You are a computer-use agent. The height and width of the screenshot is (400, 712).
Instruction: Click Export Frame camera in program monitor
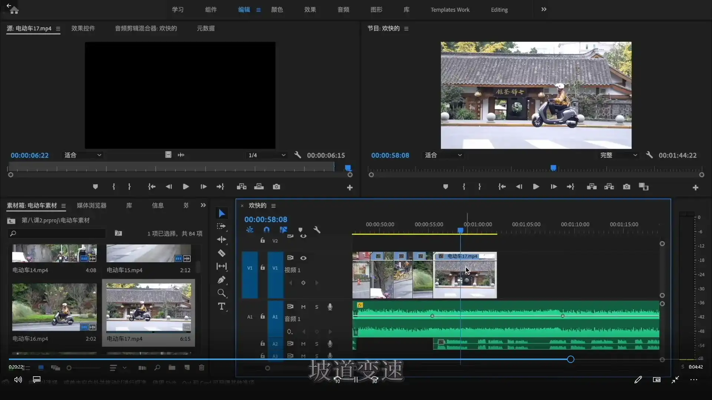coord(626,187)
